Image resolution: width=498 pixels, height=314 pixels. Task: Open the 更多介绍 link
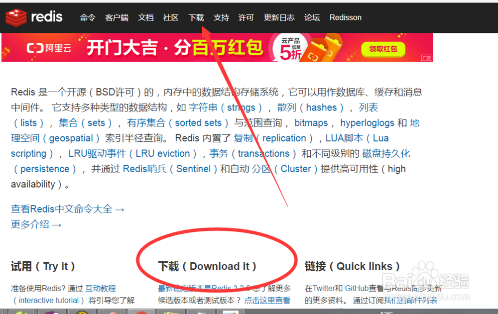pyautogui.click(x=36, y=224)
